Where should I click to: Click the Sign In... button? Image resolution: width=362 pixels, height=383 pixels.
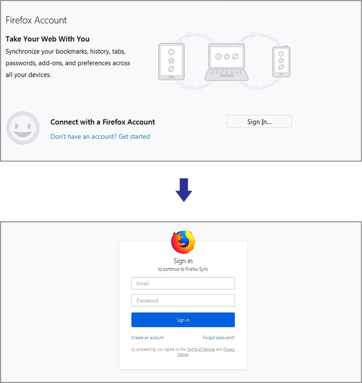(x=259, y=122)
